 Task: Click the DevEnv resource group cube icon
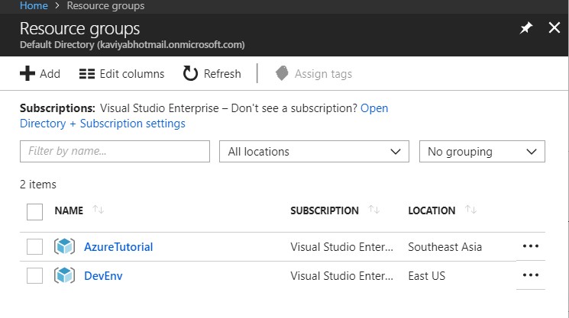tap(64, 275)
